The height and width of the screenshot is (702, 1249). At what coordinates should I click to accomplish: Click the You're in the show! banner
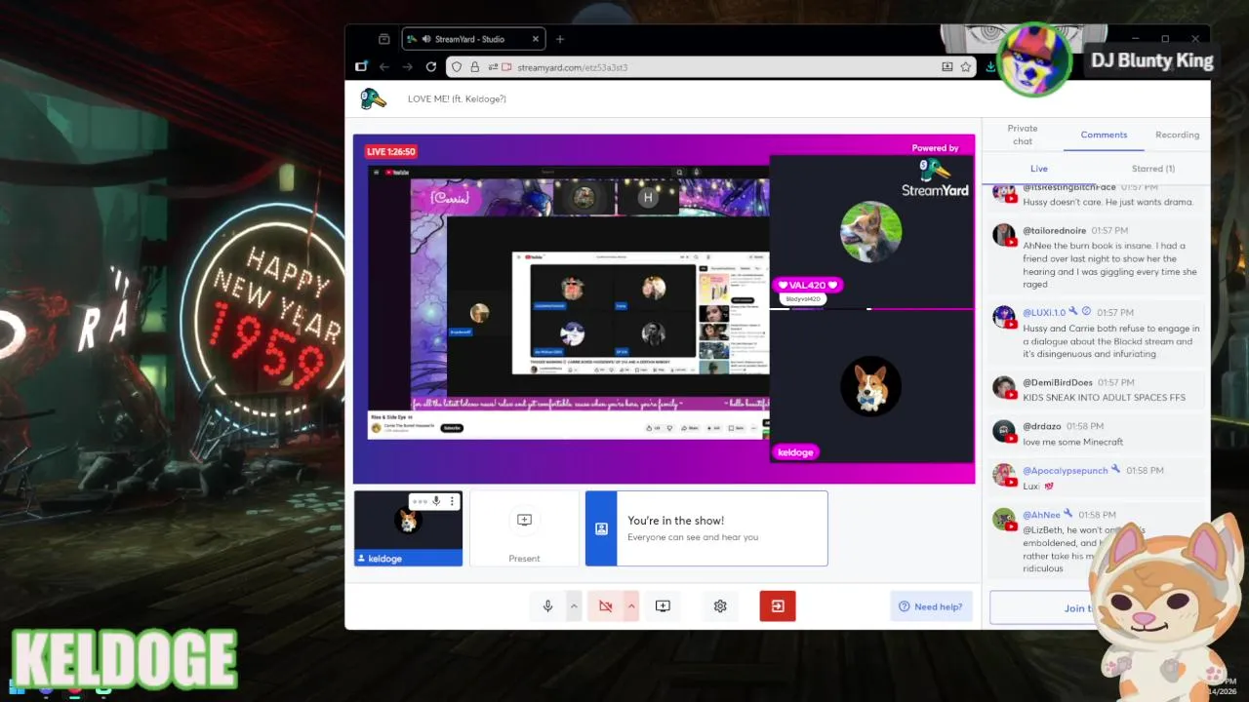[x=706, y=528]
